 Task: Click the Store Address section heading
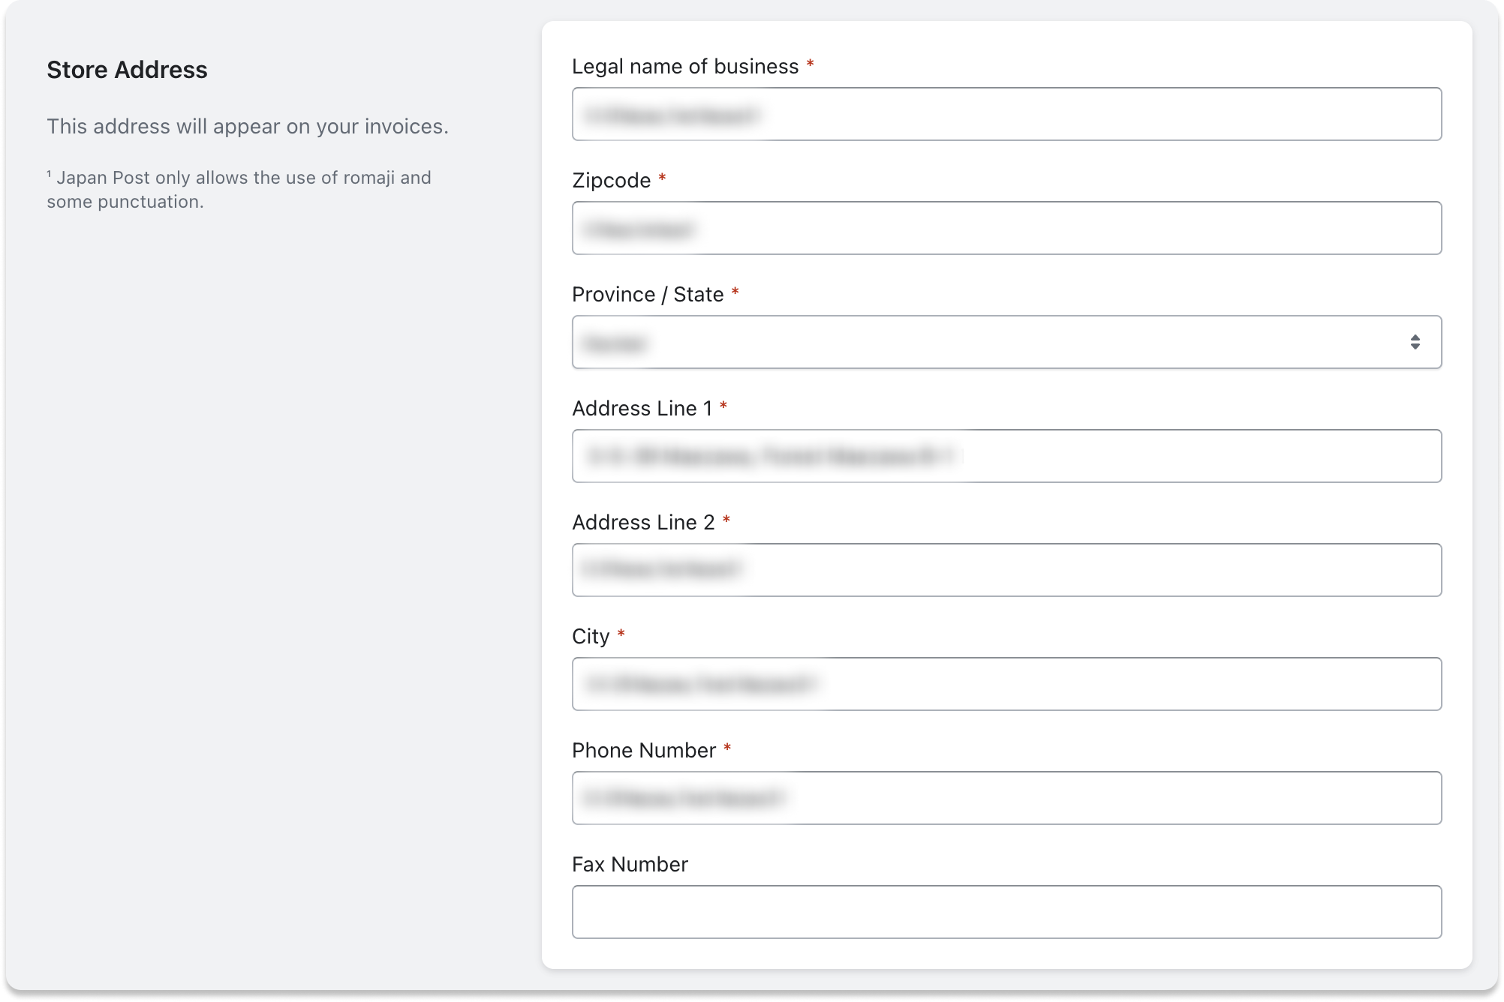(x=128, y=70)
